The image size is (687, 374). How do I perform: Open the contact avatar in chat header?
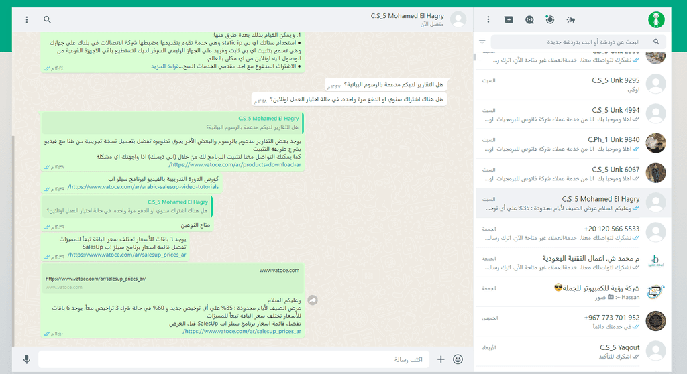tap(458, 19)
